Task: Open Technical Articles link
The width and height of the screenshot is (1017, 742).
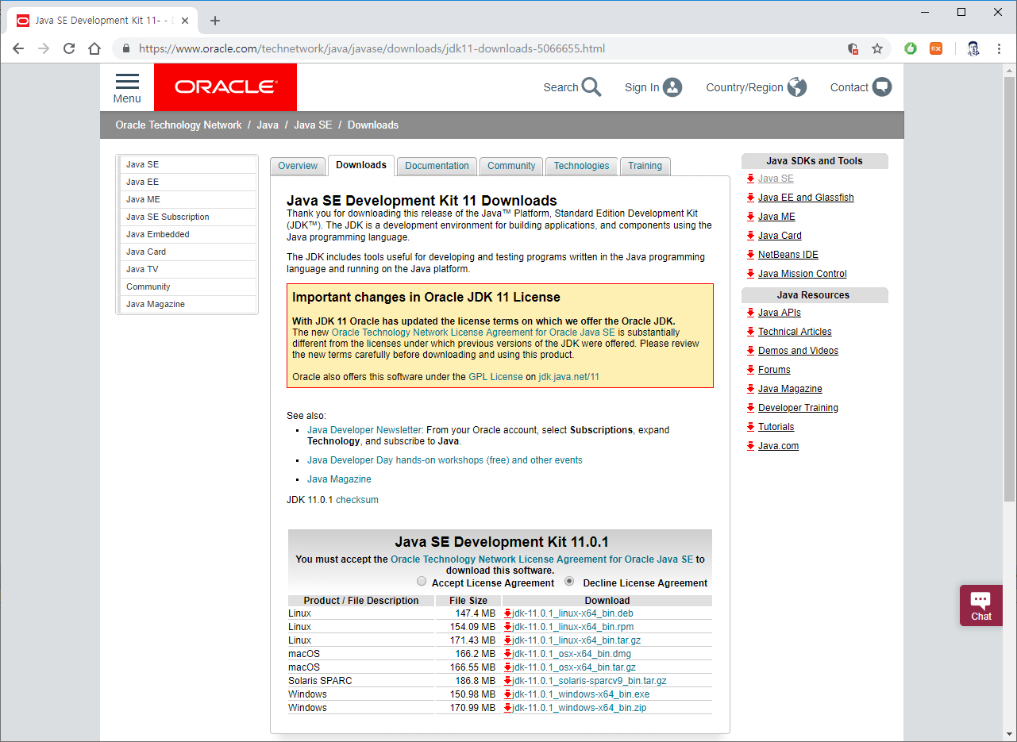Action: pos(795,332)
